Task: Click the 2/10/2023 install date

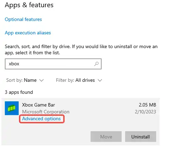Action: 145,112
